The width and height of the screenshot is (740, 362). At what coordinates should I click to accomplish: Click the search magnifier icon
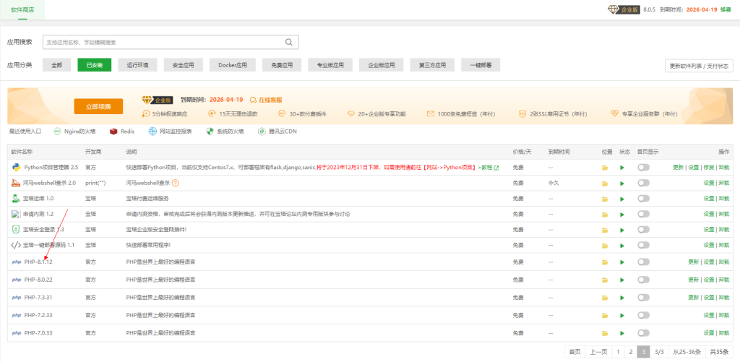pyautogui.click(x=289, y=42)
